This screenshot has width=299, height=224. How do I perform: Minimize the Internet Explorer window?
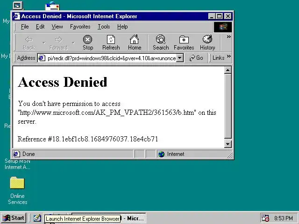[212, 16]
